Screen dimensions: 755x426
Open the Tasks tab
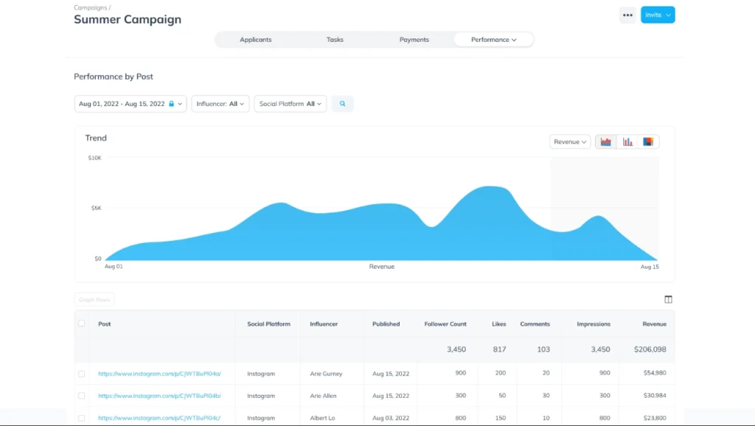tap(335, 40)
